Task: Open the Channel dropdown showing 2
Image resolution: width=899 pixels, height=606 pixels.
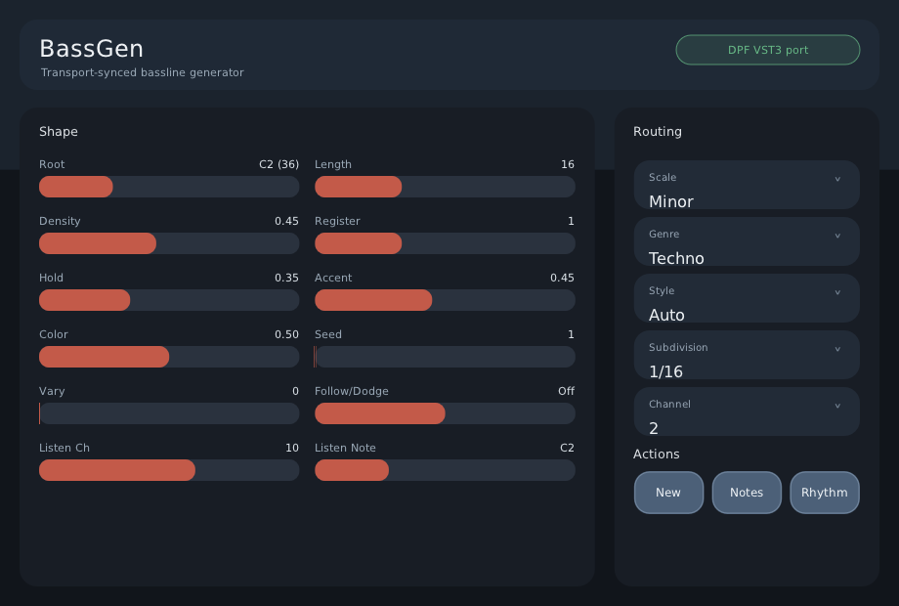Action: pyautogui.click(x=747, y=412)
